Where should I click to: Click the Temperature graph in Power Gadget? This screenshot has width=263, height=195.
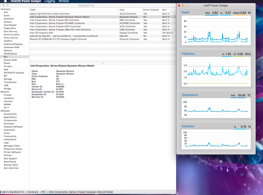(x=216, y=108)
